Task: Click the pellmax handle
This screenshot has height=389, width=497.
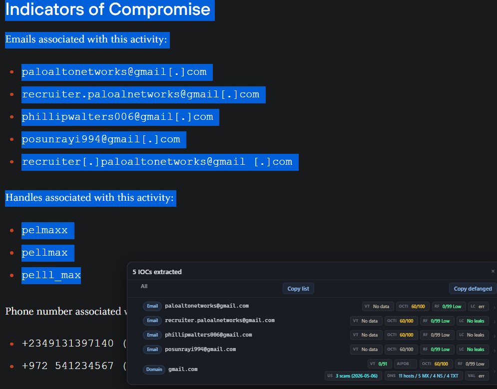Action: [44, 253]
